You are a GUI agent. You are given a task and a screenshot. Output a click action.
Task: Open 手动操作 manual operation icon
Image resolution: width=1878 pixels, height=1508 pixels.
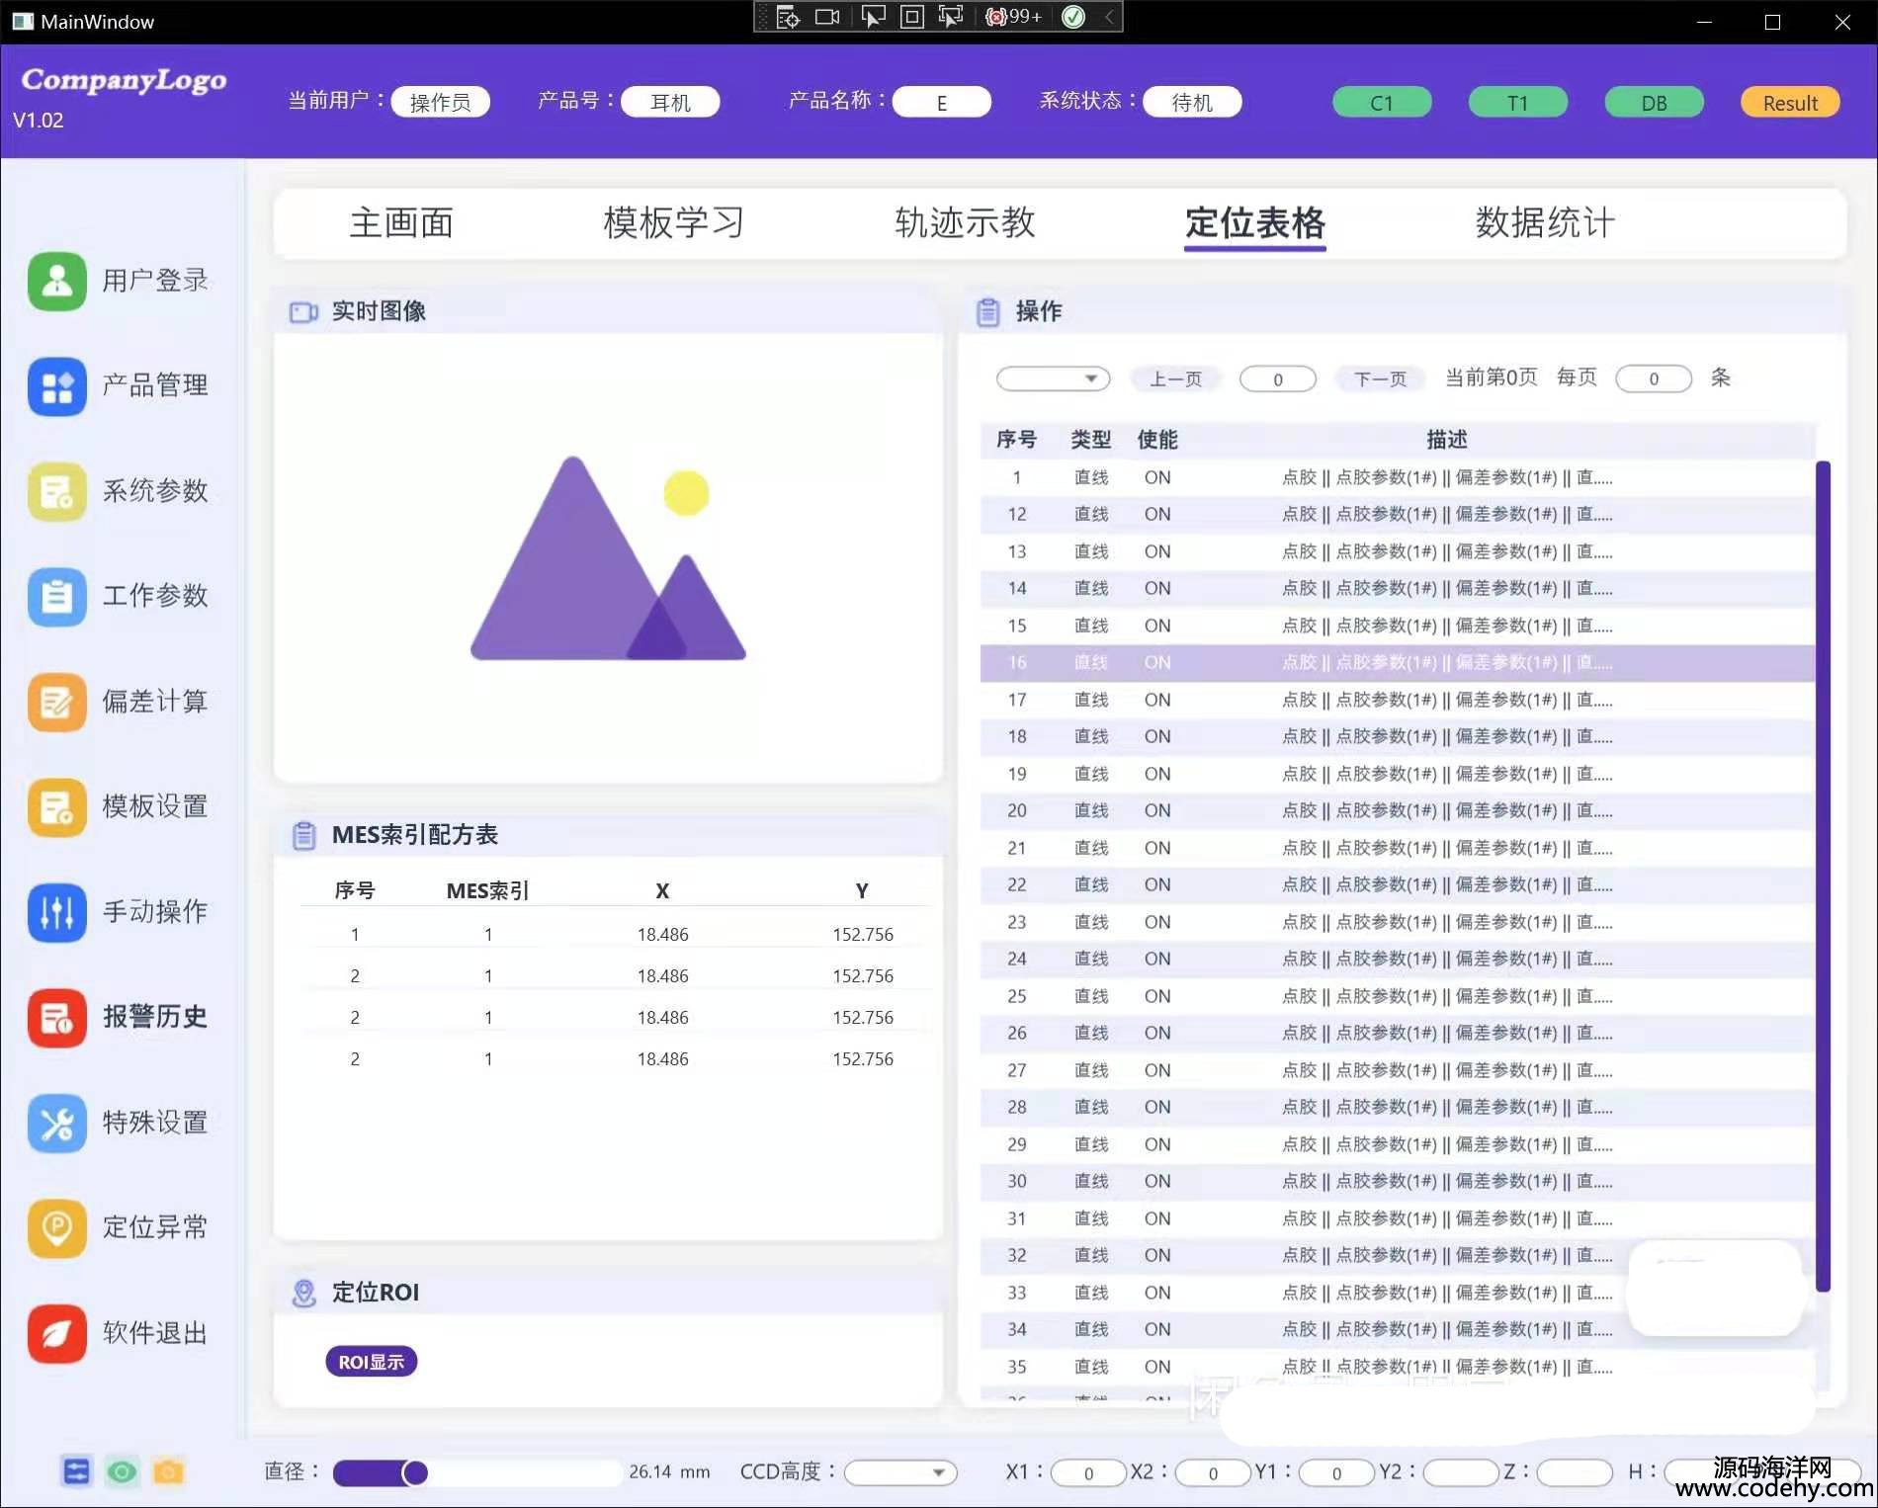click(x=57, y=911)
